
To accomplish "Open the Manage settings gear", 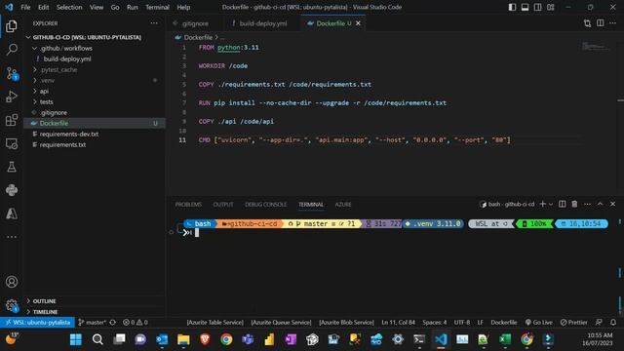I will pos(12,305).
